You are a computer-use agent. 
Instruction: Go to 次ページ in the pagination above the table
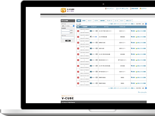(128, 24)
